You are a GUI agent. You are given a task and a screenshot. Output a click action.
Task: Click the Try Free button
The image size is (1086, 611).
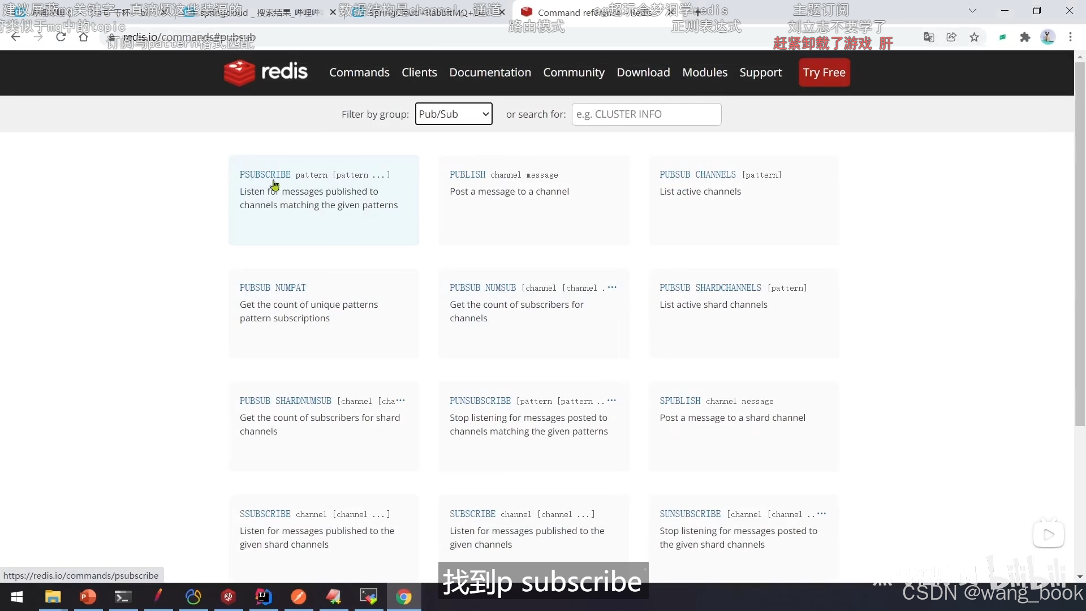pyautogui.click(x=824, y=72)
